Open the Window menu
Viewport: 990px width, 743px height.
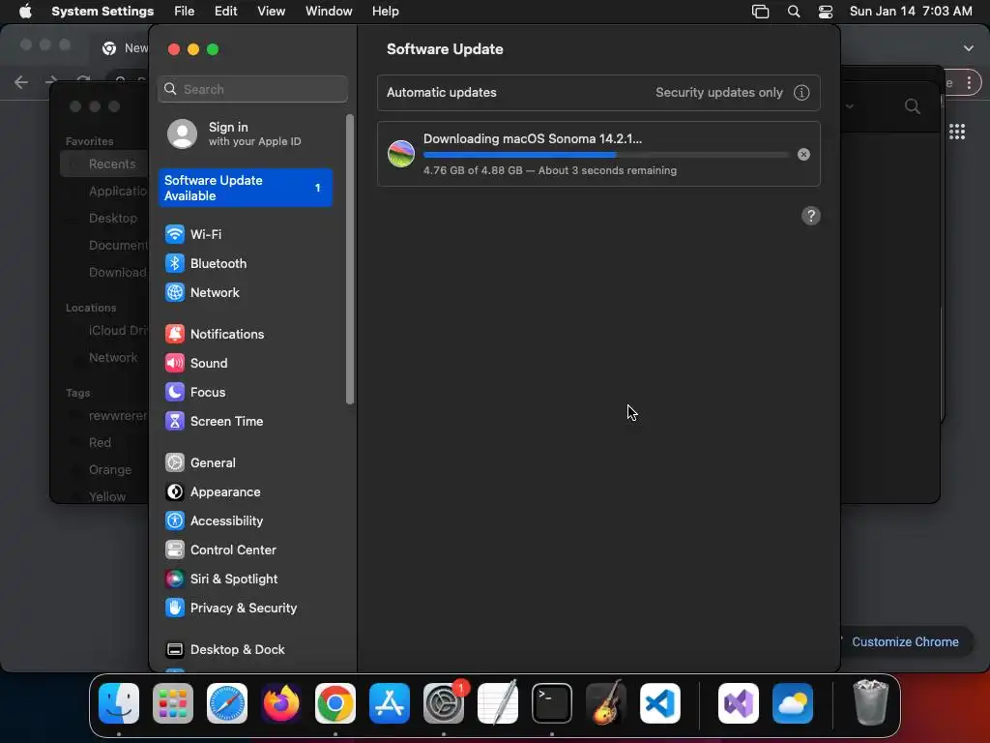coord(329,12)
